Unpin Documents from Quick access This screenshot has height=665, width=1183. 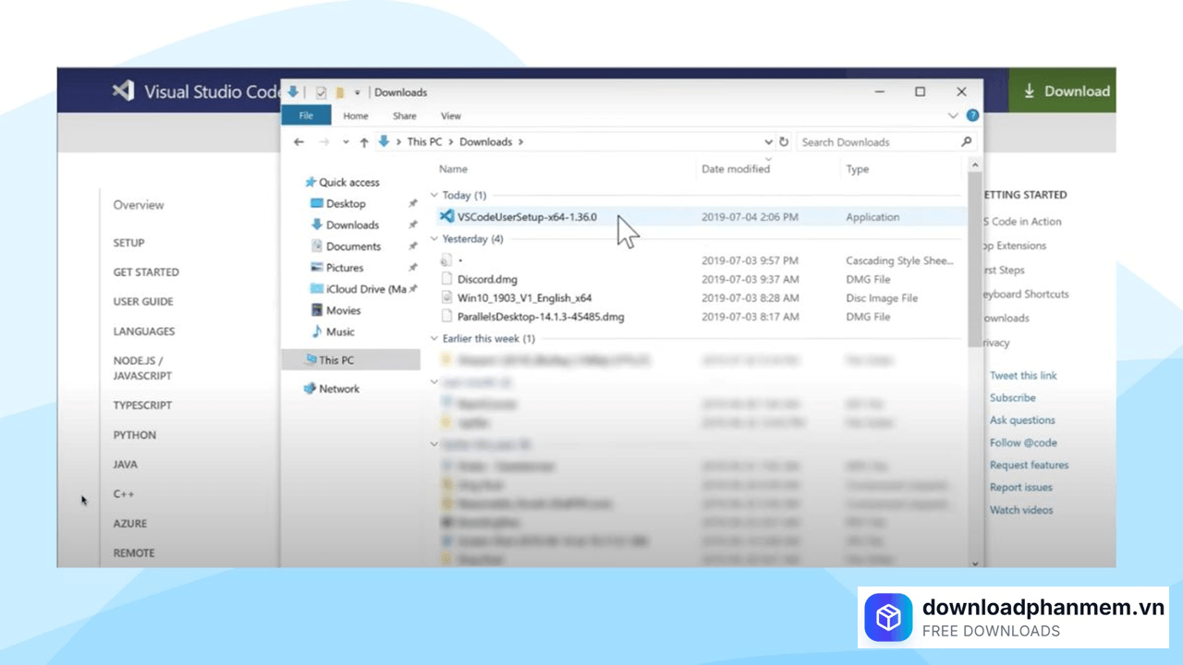[413, 246]
